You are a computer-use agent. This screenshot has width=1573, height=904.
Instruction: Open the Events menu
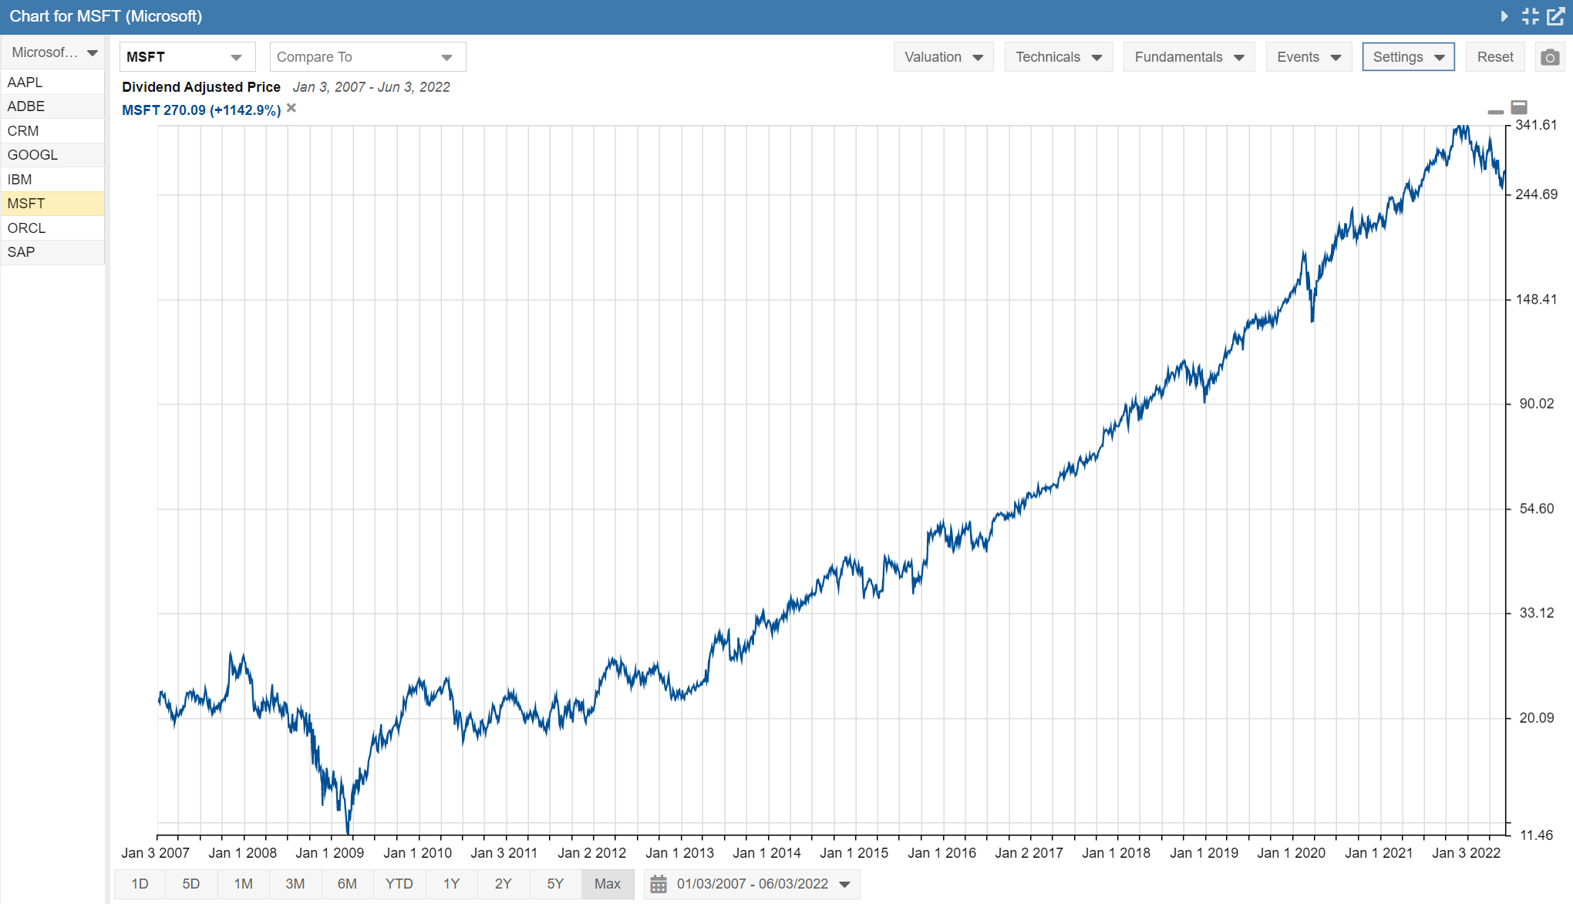[x=1309, y=57]
